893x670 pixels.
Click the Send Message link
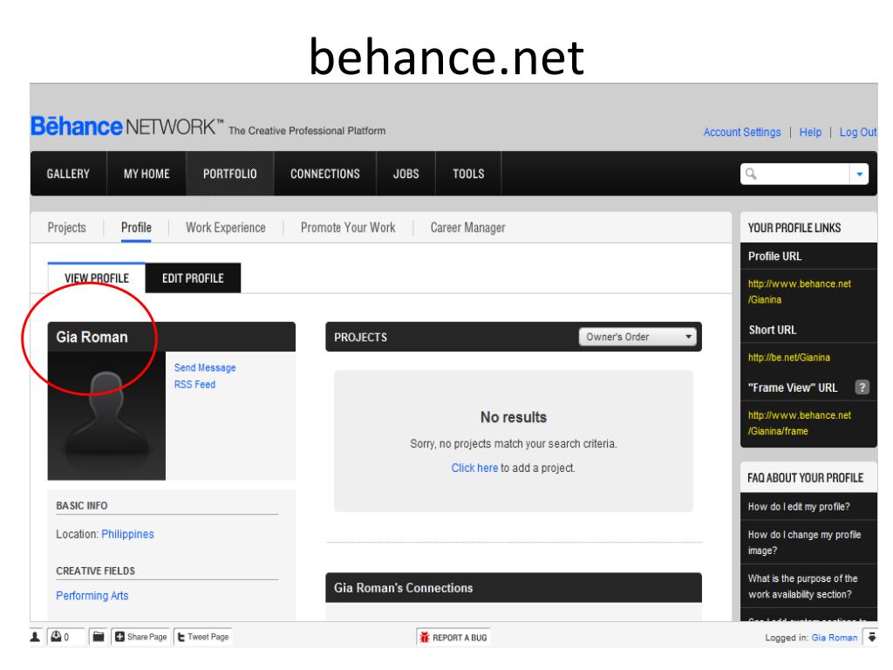click(205, 368)
